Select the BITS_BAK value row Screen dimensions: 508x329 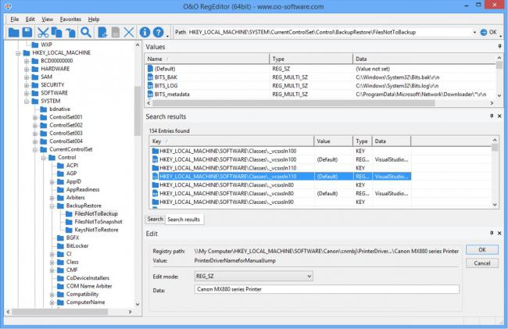click(x=320, y=77)
